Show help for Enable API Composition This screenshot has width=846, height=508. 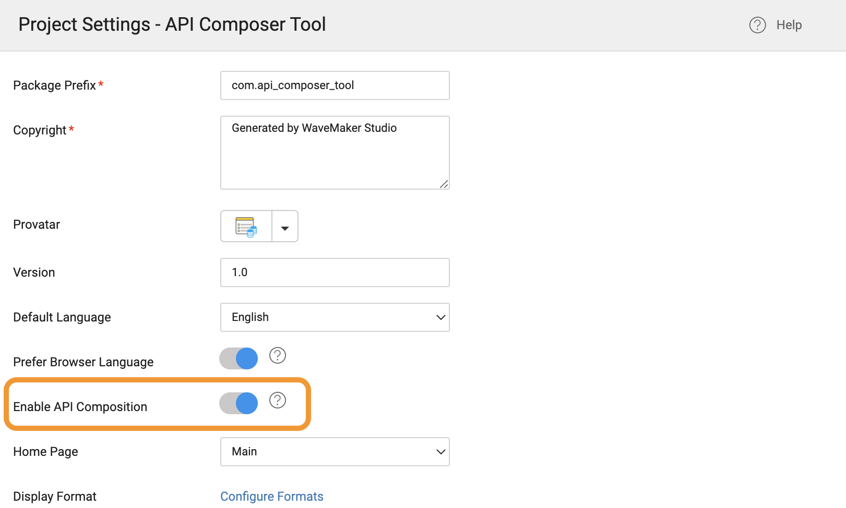[x=278, y=401]
